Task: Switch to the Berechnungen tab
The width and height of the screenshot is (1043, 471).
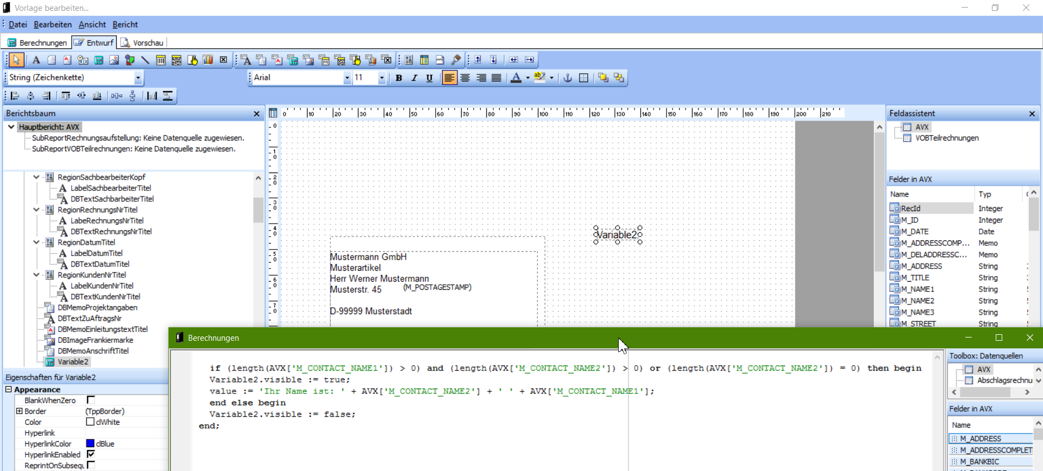Action: point(37,42)
